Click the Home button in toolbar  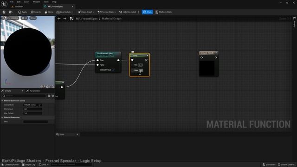tap(49, 12)
